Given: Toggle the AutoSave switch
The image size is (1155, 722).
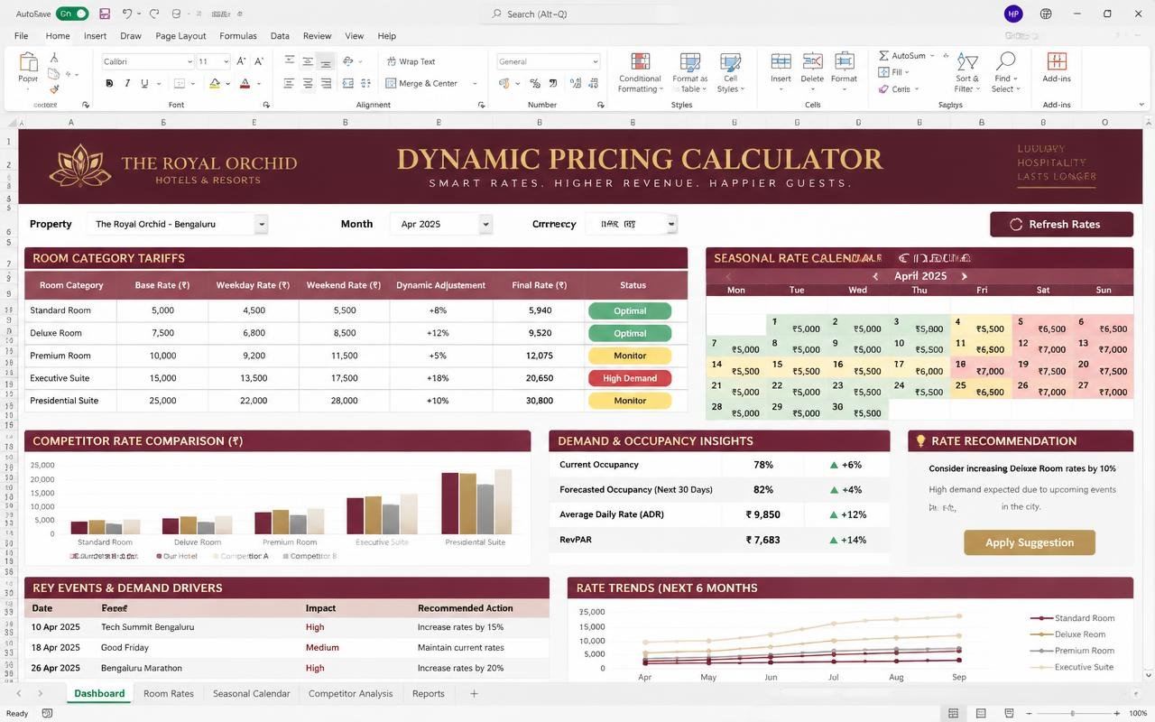Looking at the screenshot, I should 72,14.
